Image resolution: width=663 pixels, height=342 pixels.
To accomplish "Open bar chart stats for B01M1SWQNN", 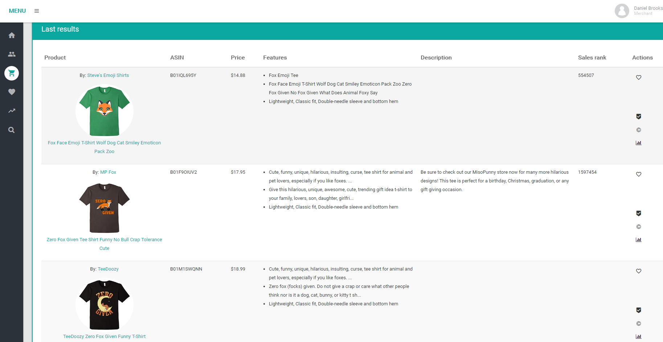I will [639, 337].
